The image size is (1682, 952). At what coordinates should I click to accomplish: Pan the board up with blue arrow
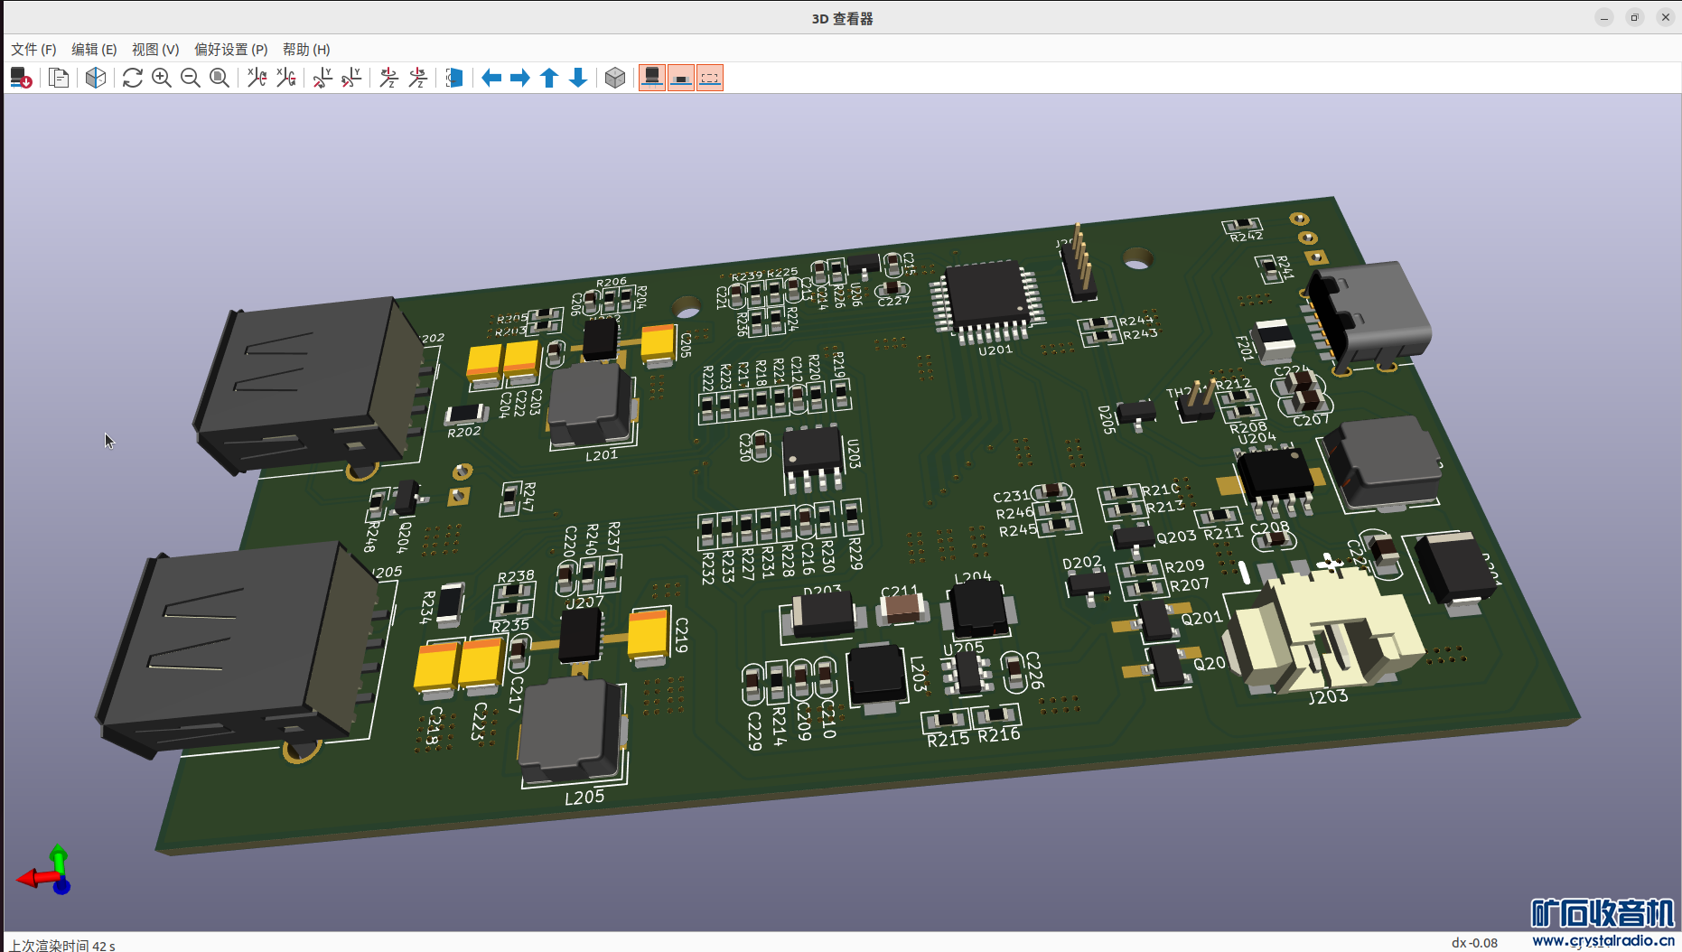(x=549, y=78)
